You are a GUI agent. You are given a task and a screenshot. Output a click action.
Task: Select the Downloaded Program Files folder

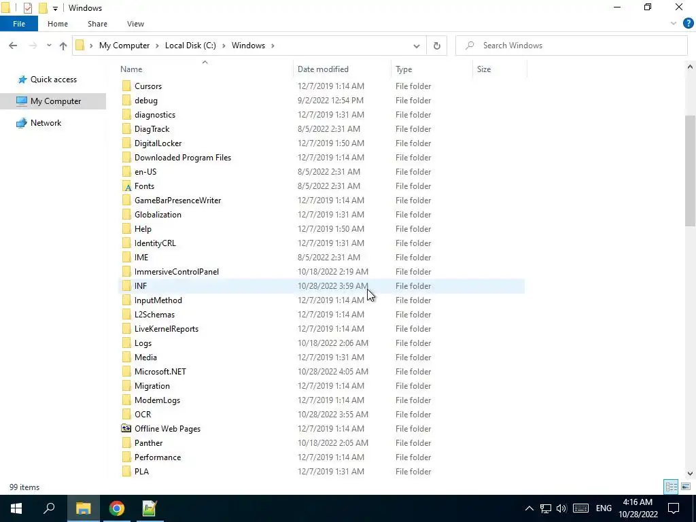(183, 158)
